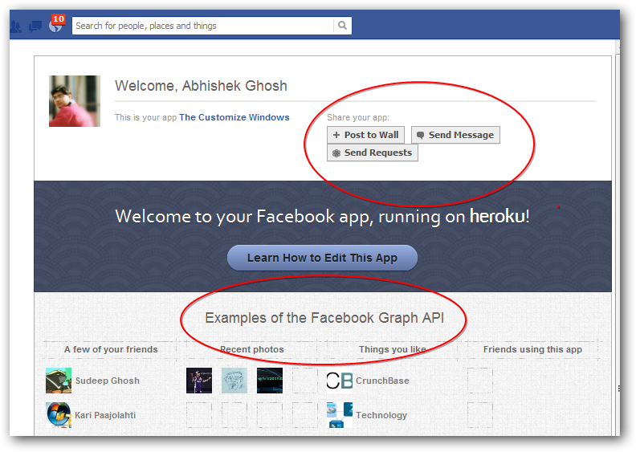Open the Technology liked page link

[x=381, y=415]
